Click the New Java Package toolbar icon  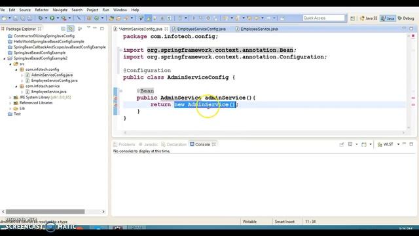89,18
